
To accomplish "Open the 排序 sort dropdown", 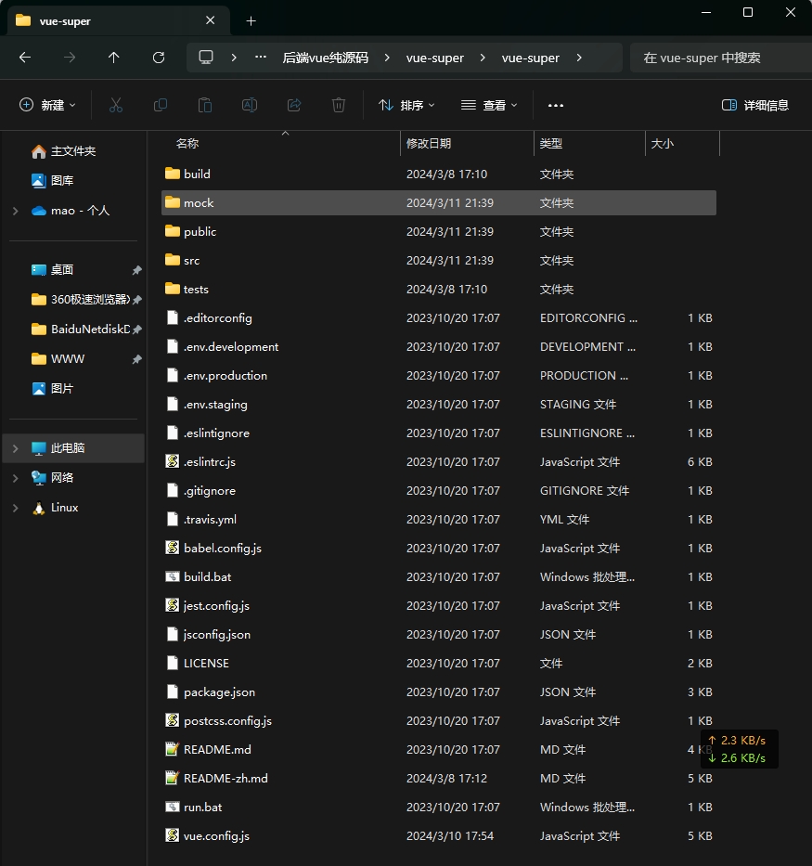I will point(406,106).
